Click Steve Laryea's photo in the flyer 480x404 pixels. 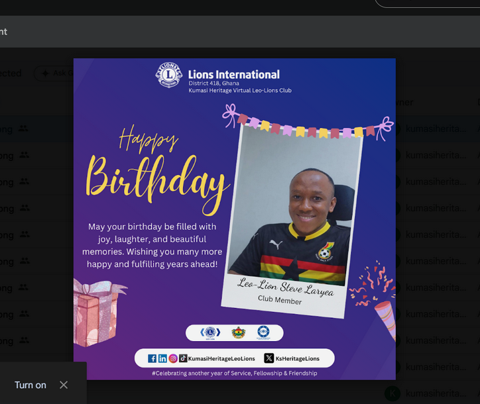(293, 205)
